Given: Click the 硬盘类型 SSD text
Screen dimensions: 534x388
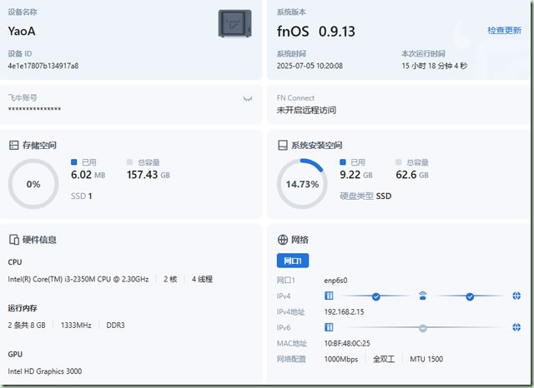Looking at the screenshot, I should coord(365,196).
